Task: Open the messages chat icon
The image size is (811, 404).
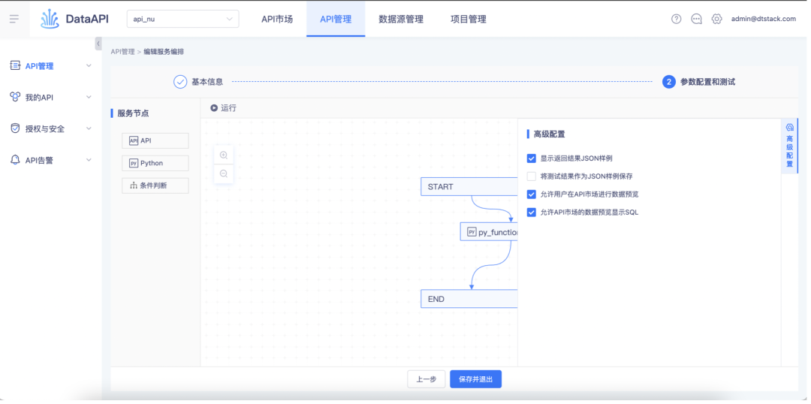Action: coord(696,19)
